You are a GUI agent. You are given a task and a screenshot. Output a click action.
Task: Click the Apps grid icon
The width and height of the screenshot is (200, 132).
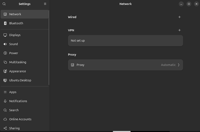(5, 92)
